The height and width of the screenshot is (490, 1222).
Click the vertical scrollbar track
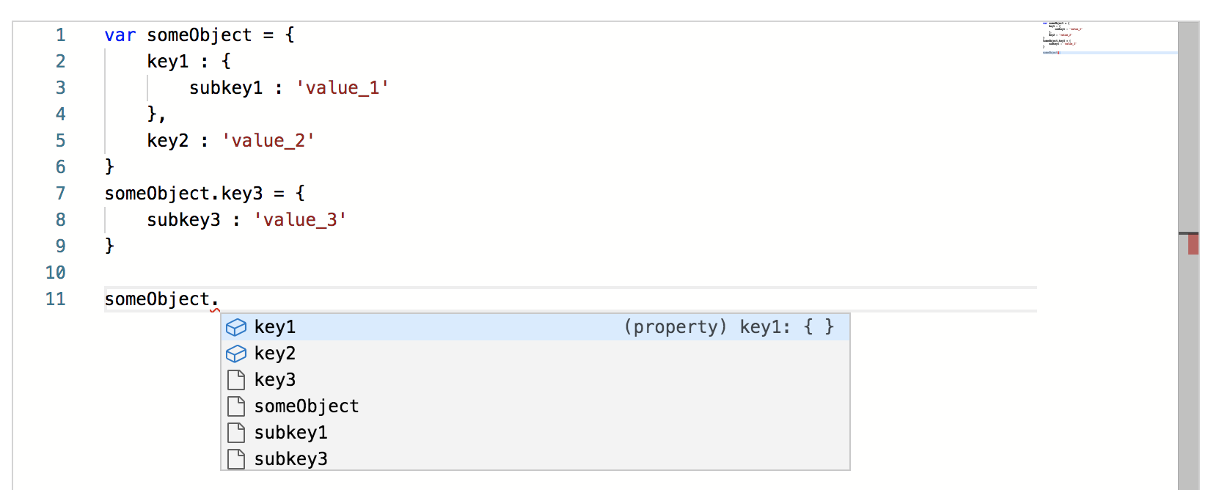click(x=1188, y=256)
